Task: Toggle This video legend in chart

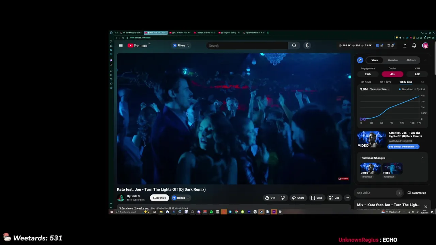Action: (406, 89)
